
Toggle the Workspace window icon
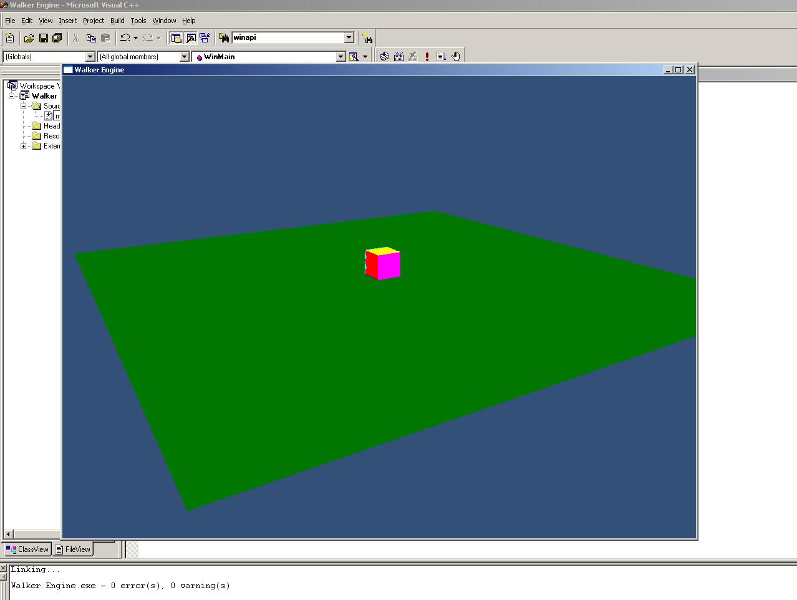pos(176,38)
